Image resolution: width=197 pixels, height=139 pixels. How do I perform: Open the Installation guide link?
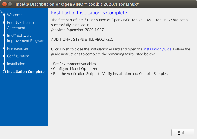157,49
